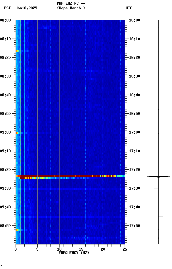Click the 16:30 UTC time label
Image resolution: width=172 pixels, height=269 pixels.
[135, 76]
